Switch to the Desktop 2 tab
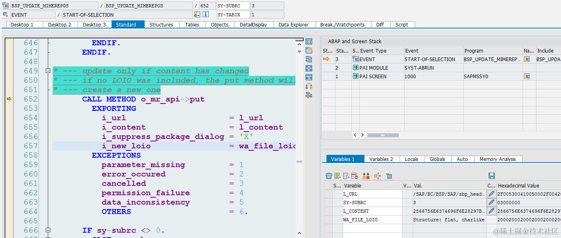Screen dimensions: 561x238 point(60,24)
